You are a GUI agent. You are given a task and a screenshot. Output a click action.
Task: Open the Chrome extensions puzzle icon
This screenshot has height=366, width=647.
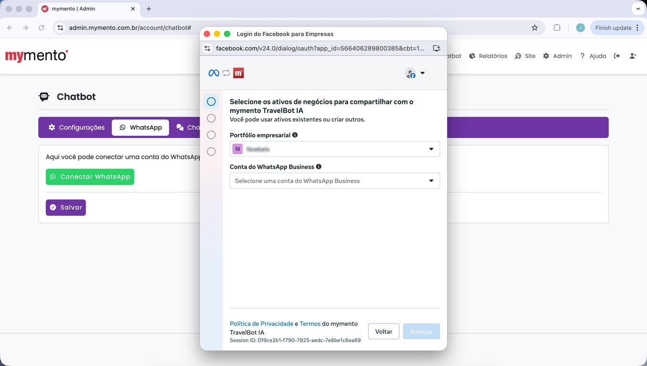coord(557,28)
